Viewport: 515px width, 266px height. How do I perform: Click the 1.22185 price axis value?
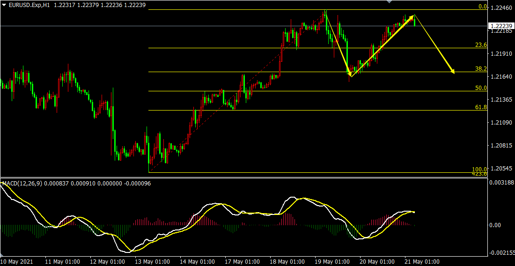click(501, 31)
